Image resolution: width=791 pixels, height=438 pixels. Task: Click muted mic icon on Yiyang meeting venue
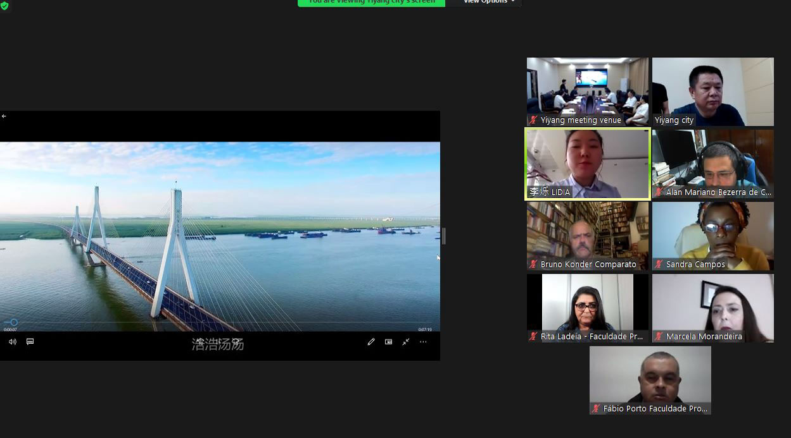click(x=534, y=120)
